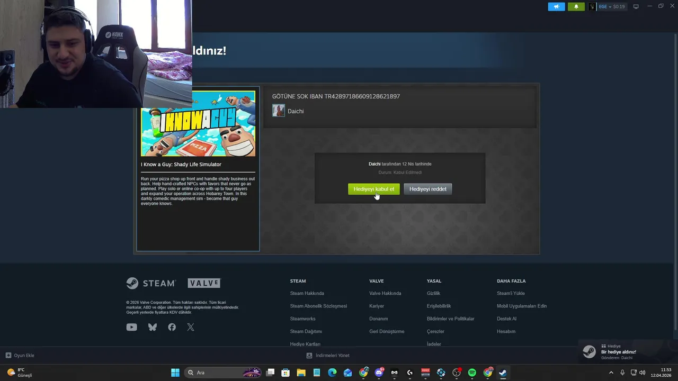This screenshot has width=678, height=381.
Task: Open Valve Hakkında link
Action: point(385,293)
